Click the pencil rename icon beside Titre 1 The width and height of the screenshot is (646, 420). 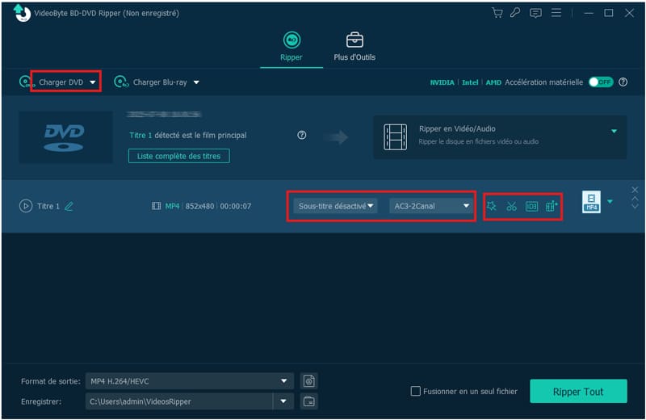(x=69, y=206)
